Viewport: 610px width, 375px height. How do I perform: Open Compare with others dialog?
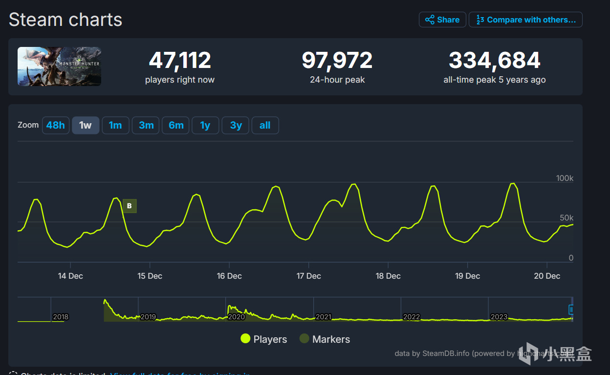525,20
